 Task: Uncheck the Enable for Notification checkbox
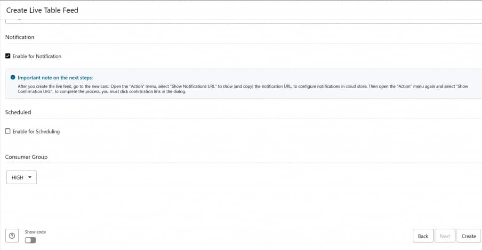8,56
